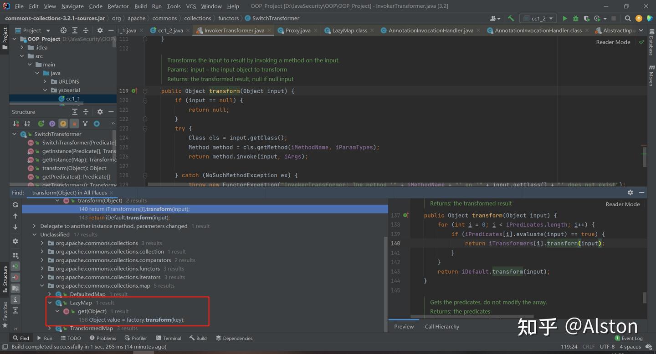Expand Delegate to another instance method group
Viewport: 656px width, 354px height.
[x=34, y=226]
